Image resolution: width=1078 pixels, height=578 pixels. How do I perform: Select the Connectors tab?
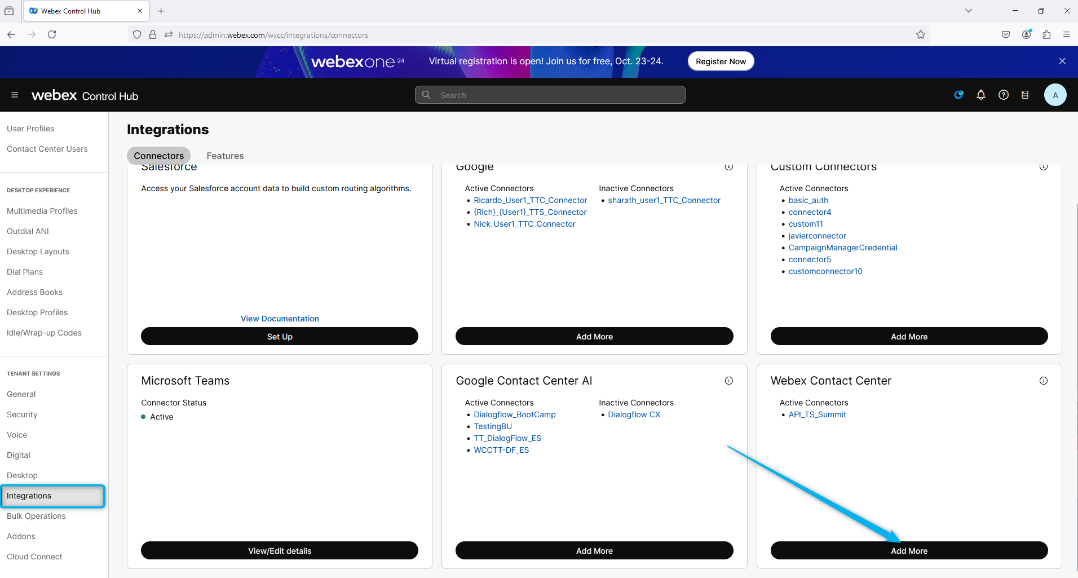[158, 156]
